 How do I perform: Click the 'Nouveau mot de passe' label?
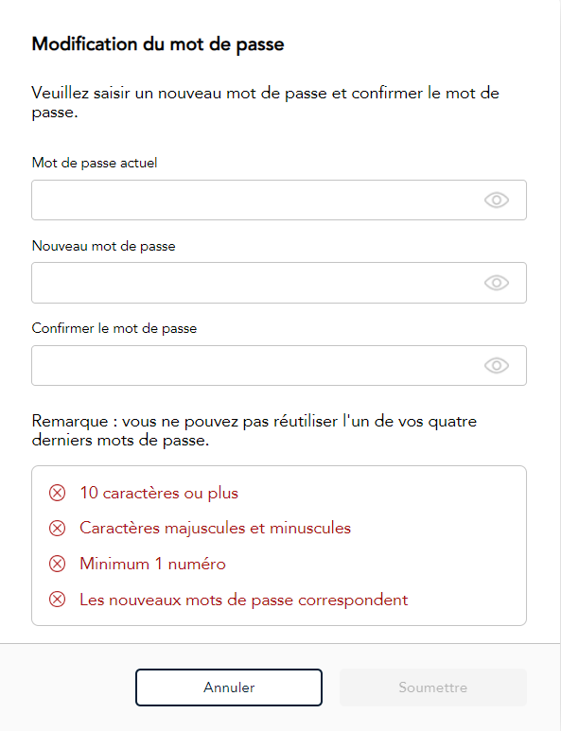103,246
